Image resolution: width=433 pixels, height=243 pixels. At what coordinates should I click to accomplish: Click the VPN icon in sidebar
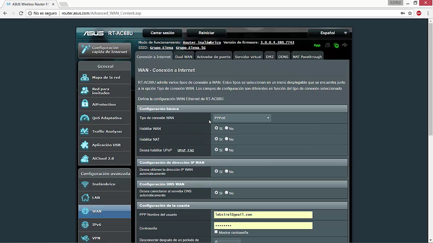click(x=85, y=238)
